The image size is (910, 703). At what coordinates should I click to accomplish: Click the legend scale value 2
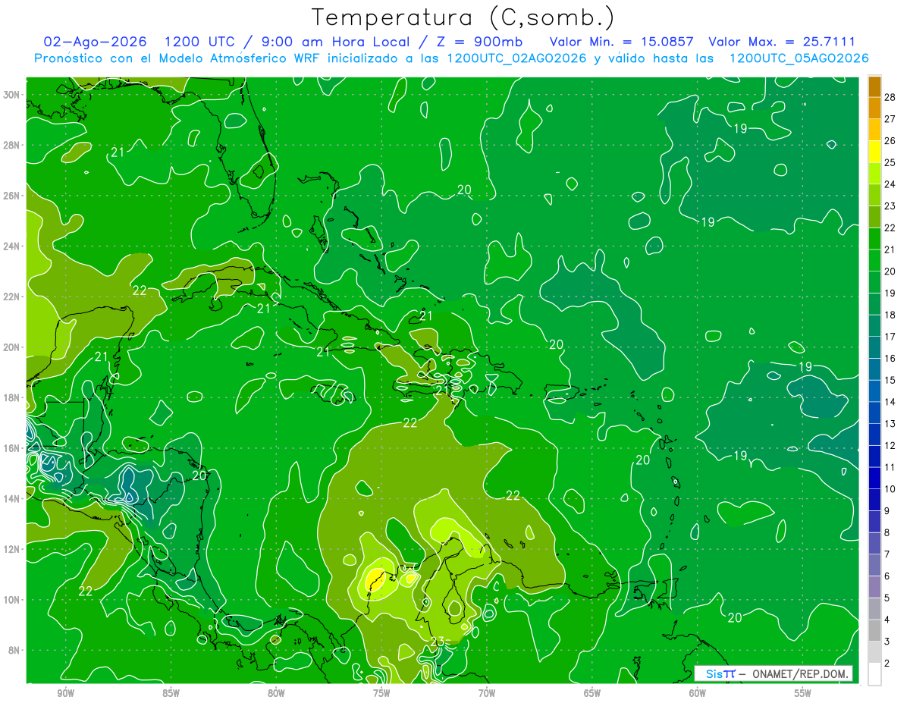(x=887, y=664)
